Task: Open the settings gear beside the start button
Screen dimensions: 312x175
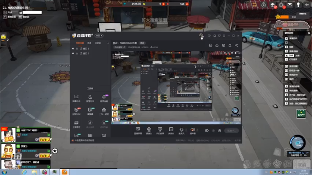Action: tap(219, 131)
